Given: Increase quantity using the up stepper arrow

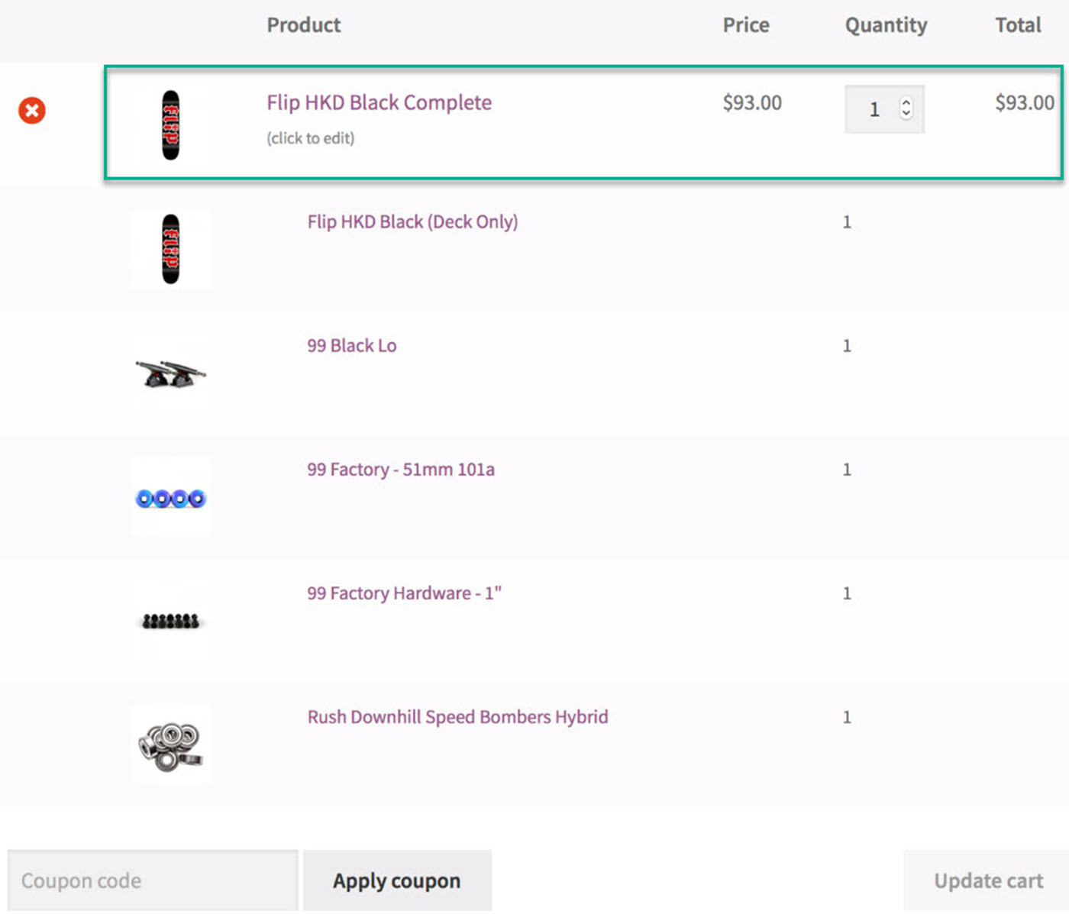Looking at the screenshot, I should pos(906,103).
